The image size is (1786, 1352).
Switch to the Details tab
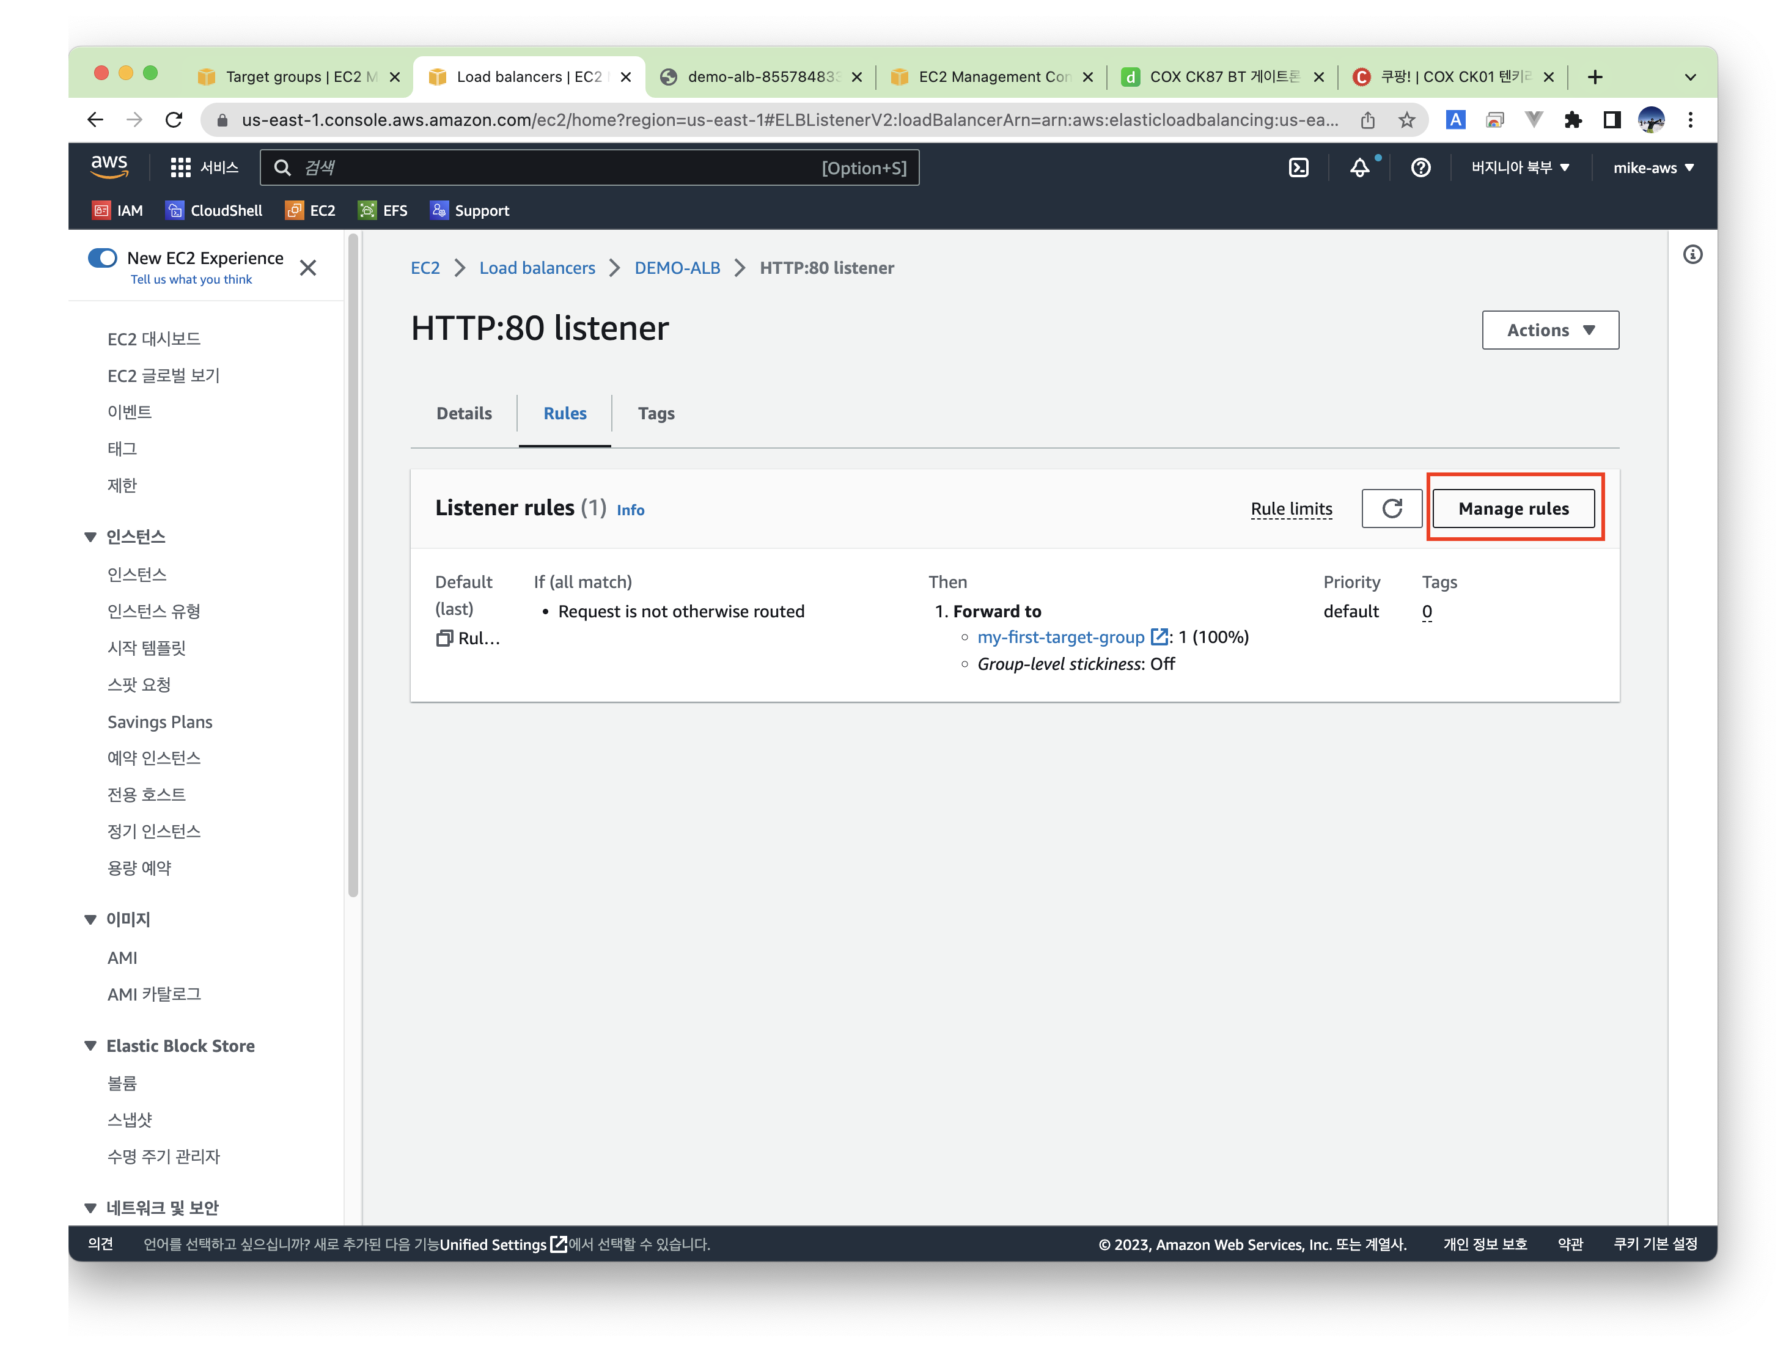[x=463, y=413]
